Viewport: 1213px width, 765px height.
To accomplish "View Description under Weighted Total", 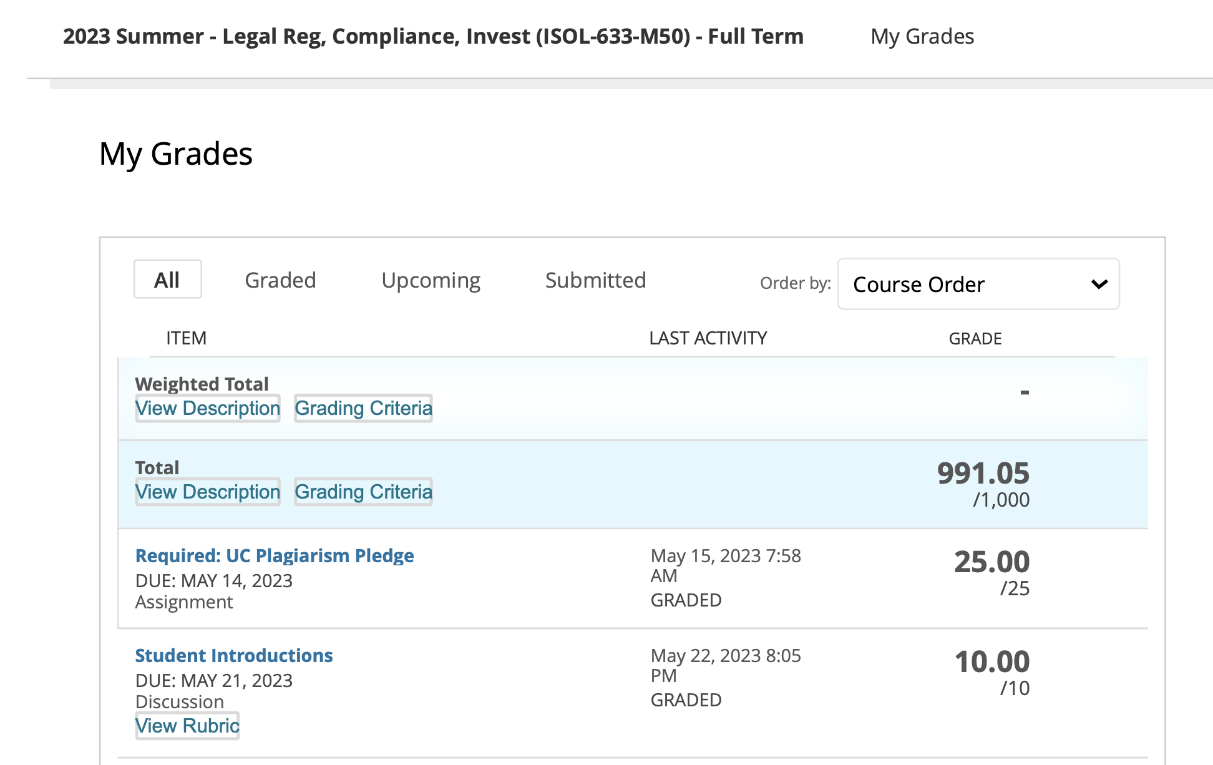I will pyautogui.click(x=207, y=408).
